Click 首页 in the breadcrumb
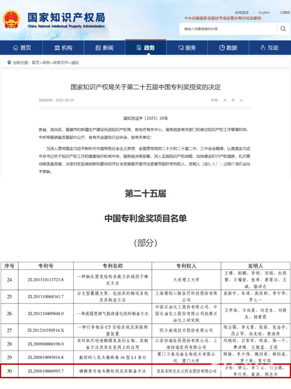The height and width of the screenshot is (389, 291). coord(35,62)
